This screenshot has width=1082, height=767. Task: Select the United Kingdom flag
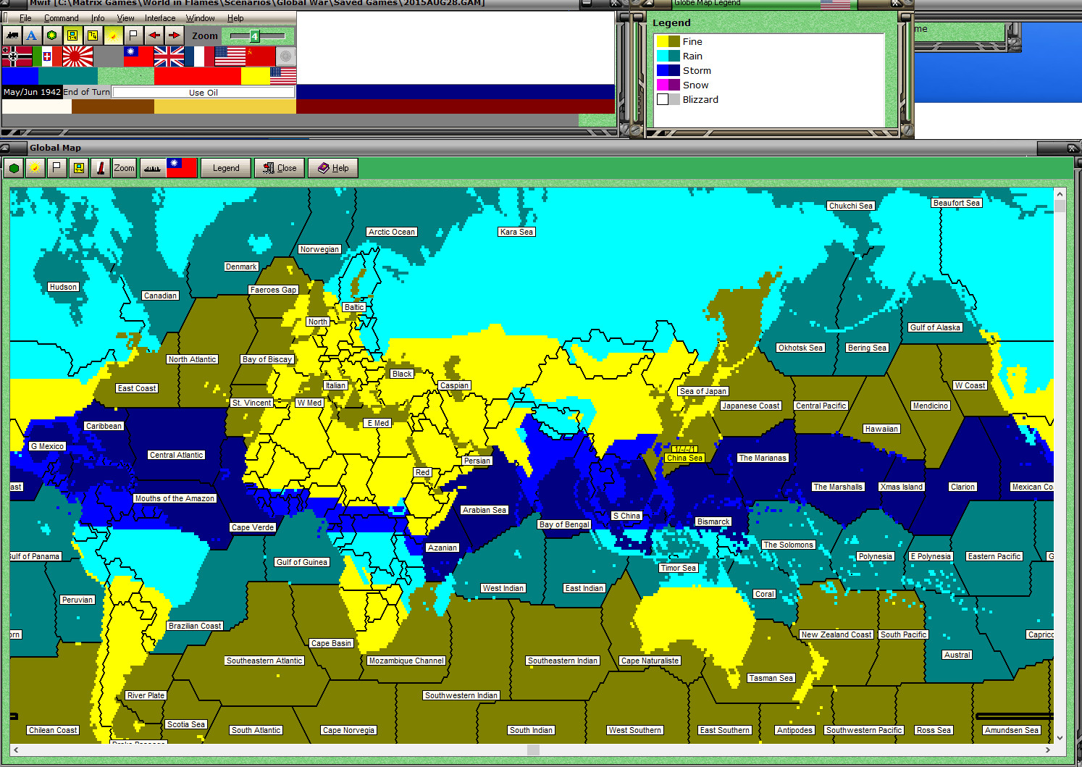coord(169,56)
